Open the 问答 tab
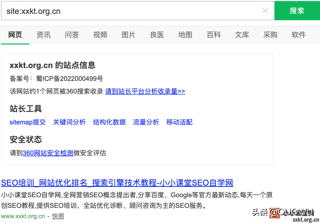Screen dimensions: 320x223 (72, 35)
